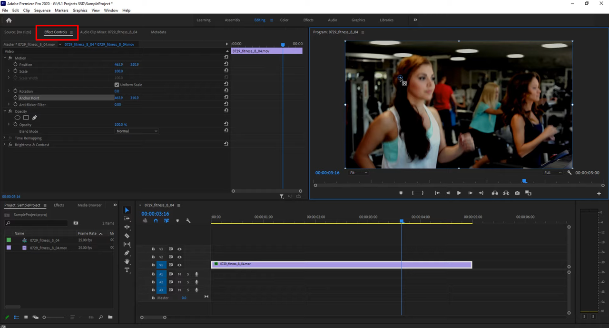Select the Slip tool
The image size is (609, 328).
(x=127, y=244)
